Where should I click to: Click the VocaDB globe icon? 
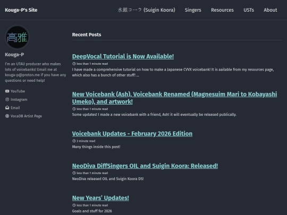coord(7,116)
